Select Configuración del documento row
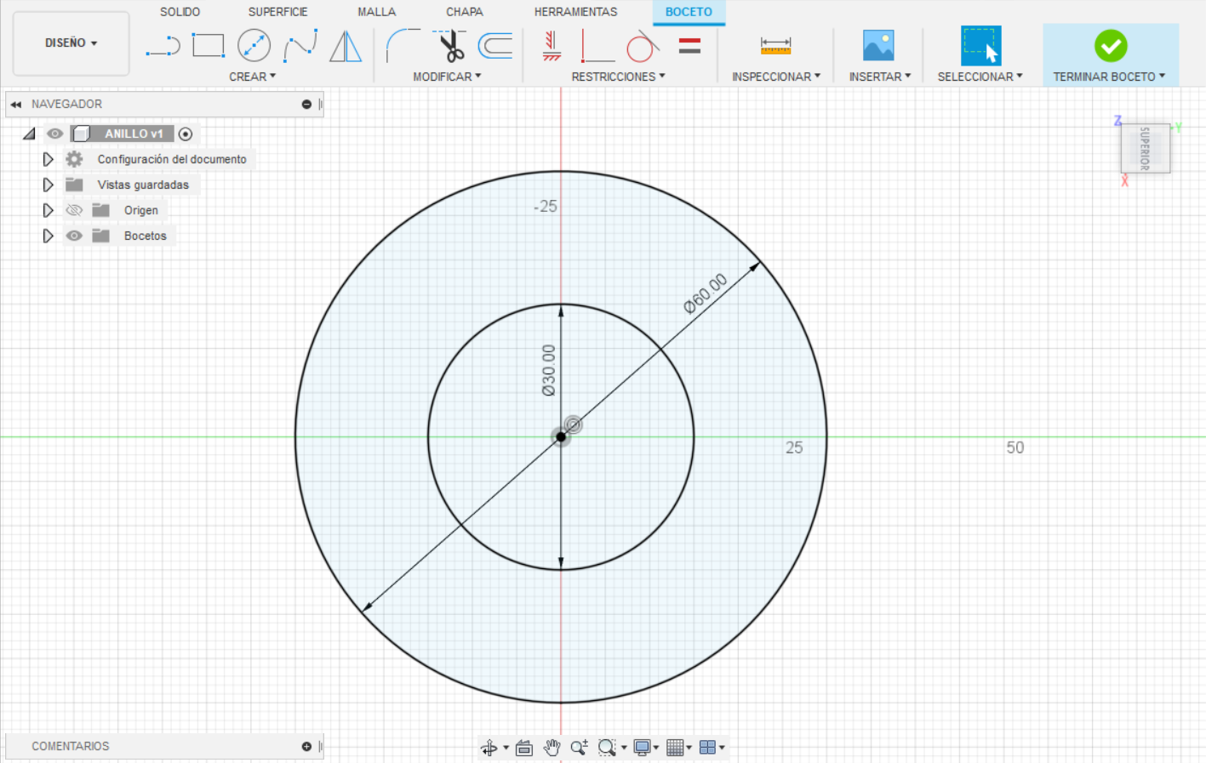 pyautogui.click(x=159, y=159)
